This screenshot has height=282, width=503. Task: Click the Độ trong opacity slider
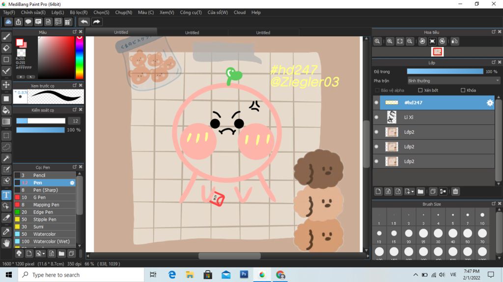point(445,71)
